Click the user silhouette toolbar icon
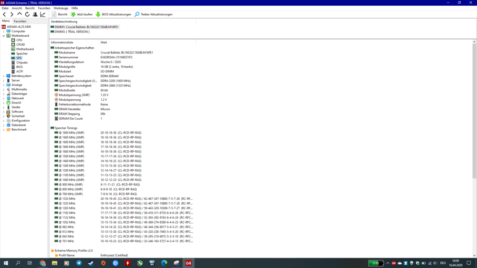 [35, 14]
